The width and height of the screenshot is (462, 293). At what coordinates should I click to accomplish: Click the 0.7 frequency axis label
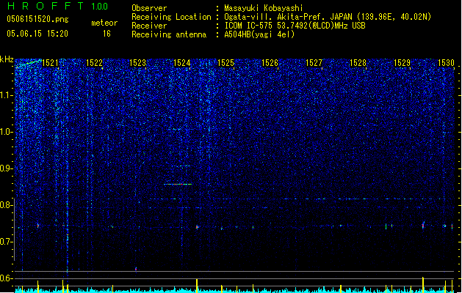[x=7, y=242]
